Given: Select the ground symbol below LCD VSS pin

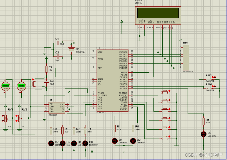Looking at the screenshot, I should pyautogui.click(x=140, y=42).
